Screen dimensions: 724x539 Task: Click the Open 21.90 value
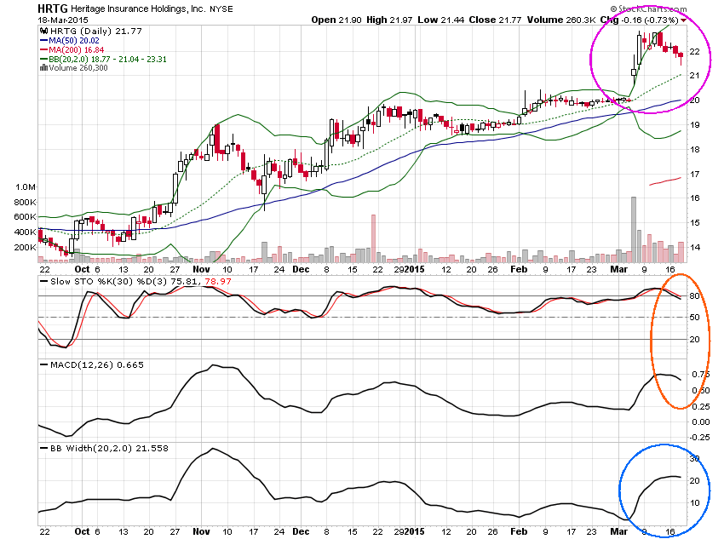(336, 20)
